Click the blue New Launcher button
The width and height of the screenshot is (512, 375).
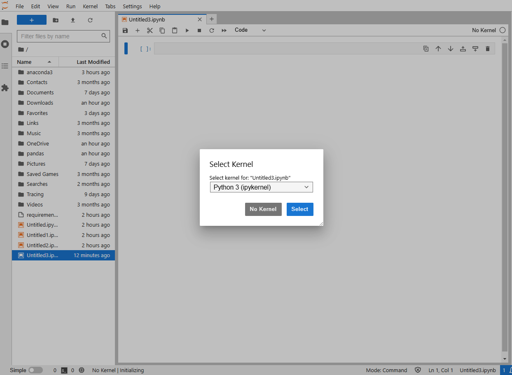point(32,20)
